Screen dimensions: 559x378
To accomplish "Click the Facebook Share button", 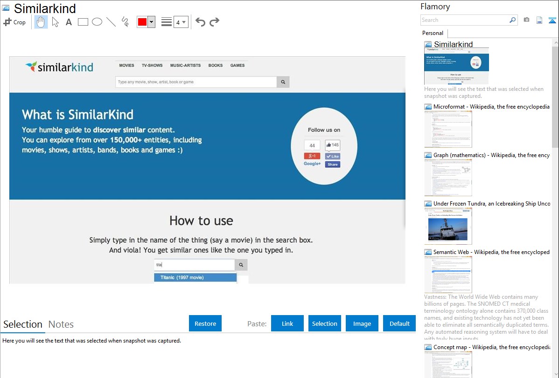I will click(x=333, y=164).
